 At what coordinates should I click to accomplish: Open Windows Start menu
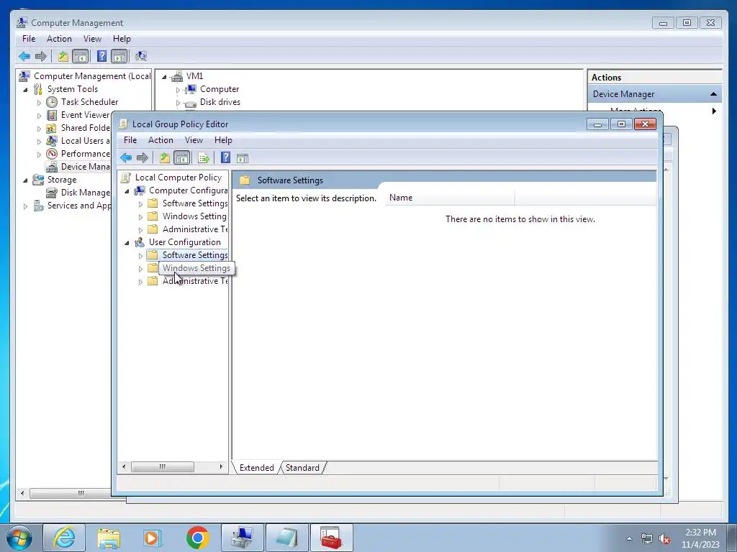[19, 538]
